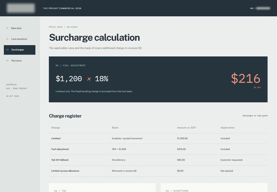The height and width of the screenshot is (192, 277).
Task: Click the $1,200 linehaul figure
Action: click(x=69, y=79)
